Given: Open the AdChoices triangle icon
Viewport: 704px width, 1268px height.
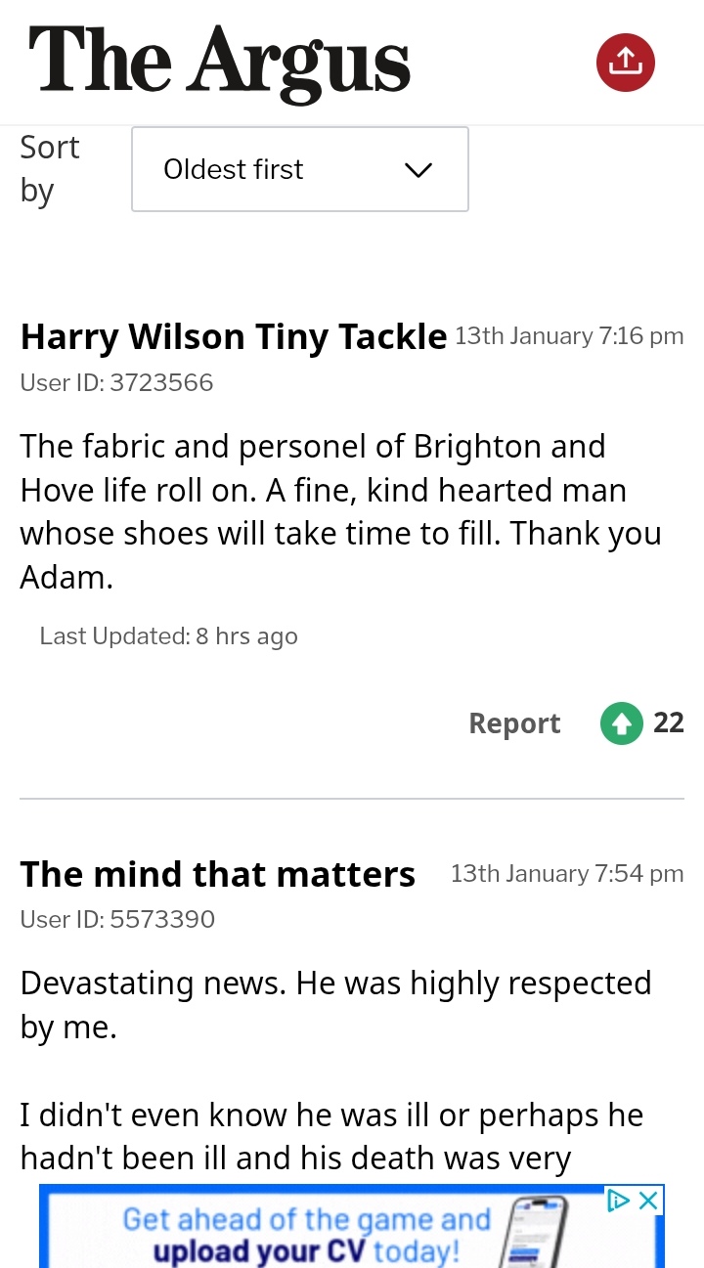Looking at the screenshot, I should 618,1201.
